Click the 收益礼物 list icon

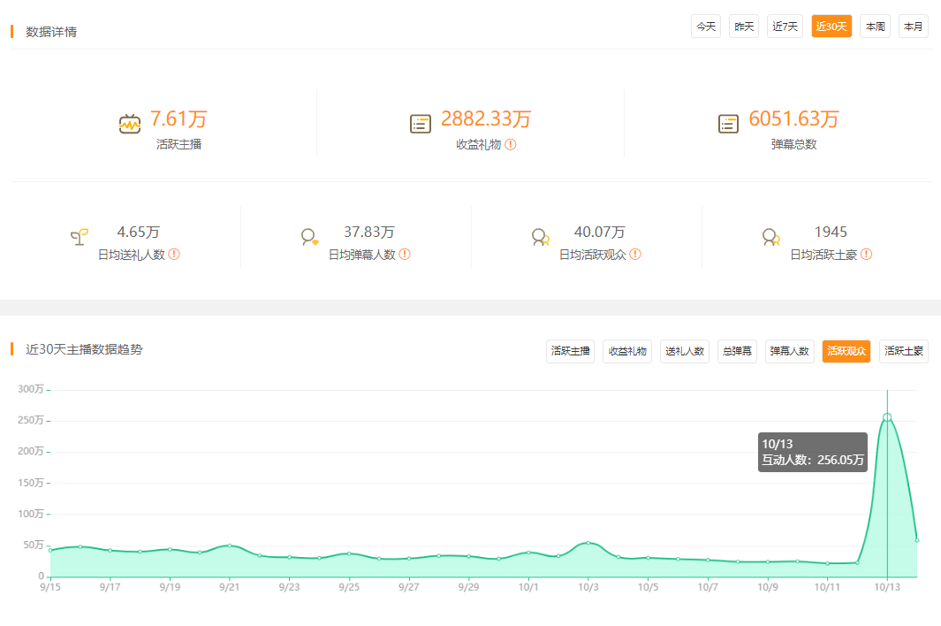[x=420, y=124]
